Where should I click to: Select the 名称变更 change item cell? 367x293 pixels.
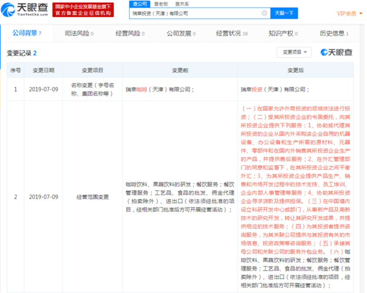tap(92, 89)
